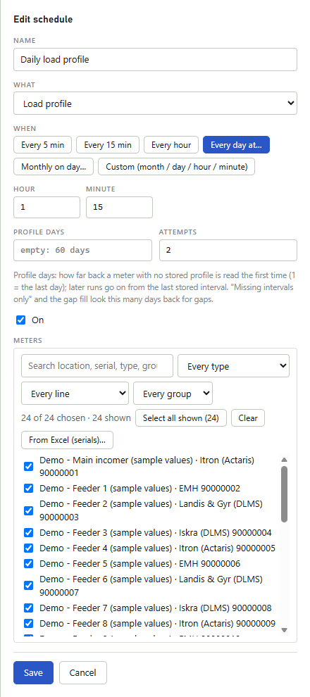Image resolution: width=310 pixels, height=697 pixels.
Task: Select Custom (month / day / hour / minute)
Action: point(177,167)
